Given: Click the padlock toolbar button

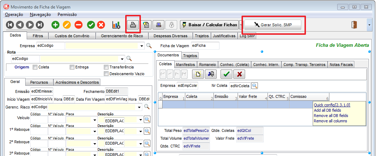Looking at the screenshot, I should (172, 24).
